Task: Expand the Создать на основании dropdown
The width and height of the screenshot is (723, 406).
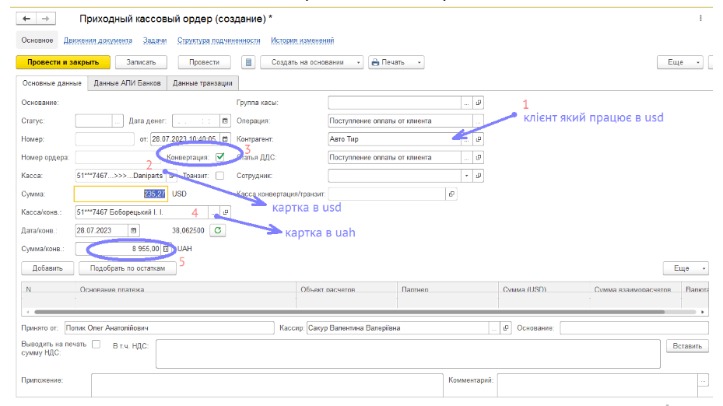Action: pyautogui.click(x=358, y=62)
